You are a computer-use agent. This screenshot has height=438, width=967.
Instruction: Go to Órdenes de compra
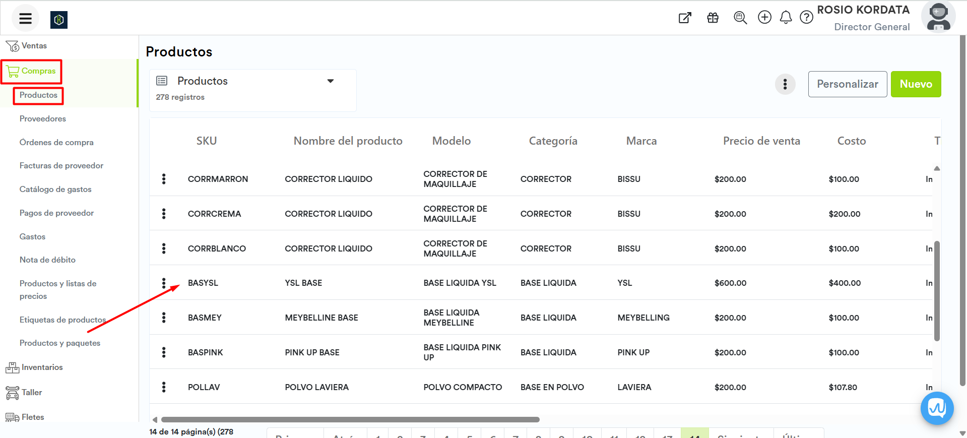(x=56, y=143)
